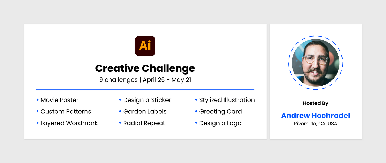
Task: Open the Stylized Illustration challenge
Action: [227, 100]
